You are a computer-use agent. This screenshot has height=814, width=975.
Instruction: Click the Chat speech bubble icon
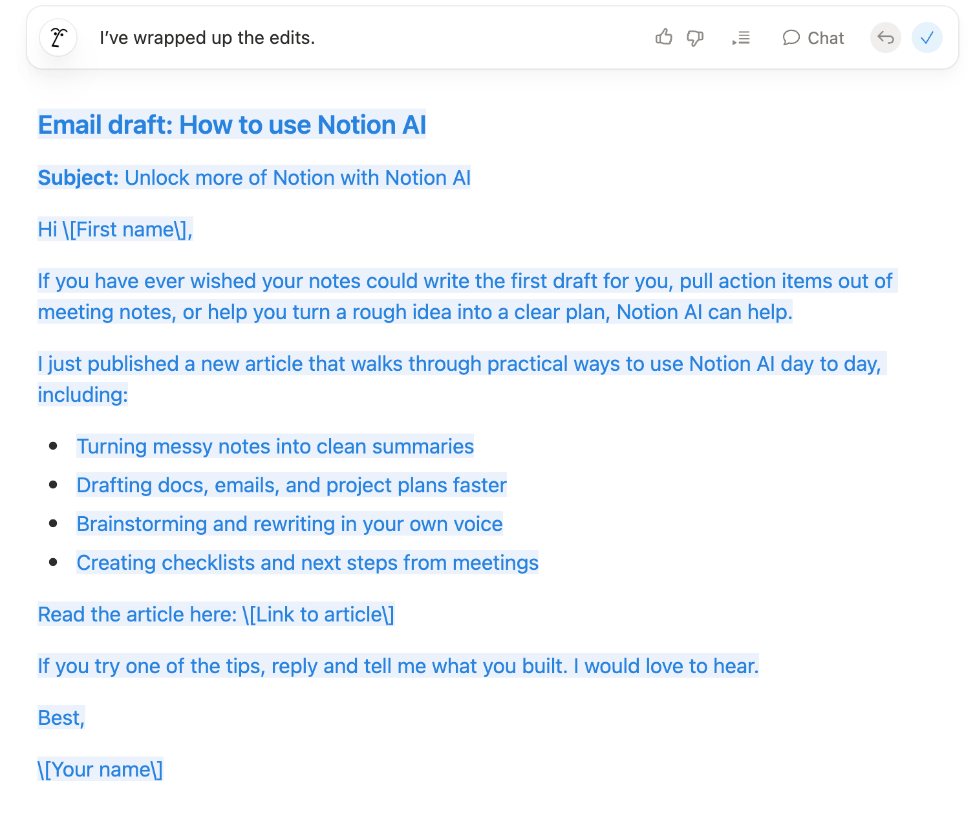tap(791, 37)
